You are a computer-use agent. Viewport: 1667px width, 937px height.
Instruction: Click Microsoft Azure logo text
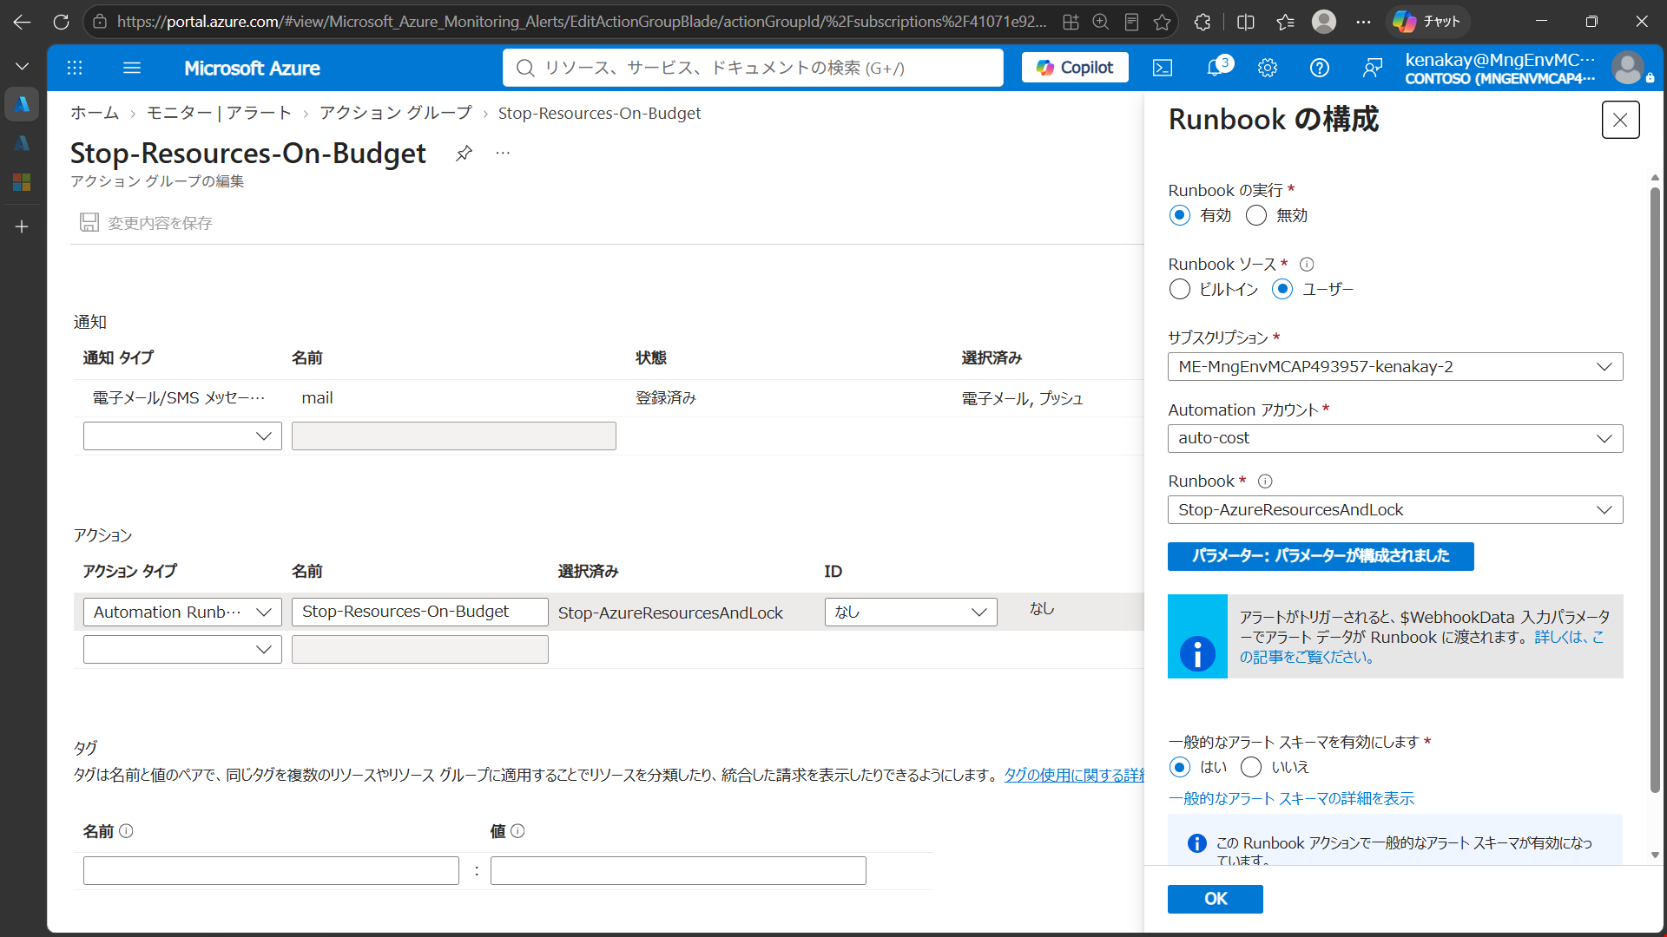click(252, 68)
